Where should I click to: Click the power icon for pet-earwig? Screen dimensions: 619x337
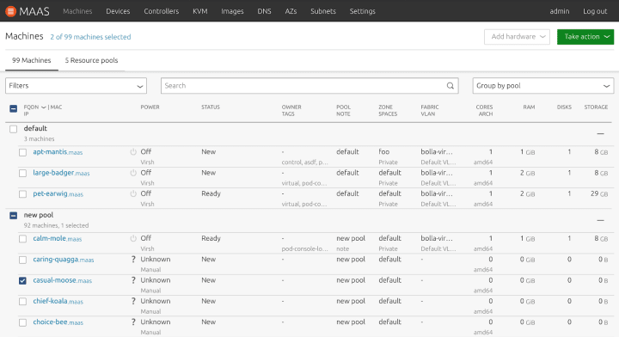(x=133, y=193)
